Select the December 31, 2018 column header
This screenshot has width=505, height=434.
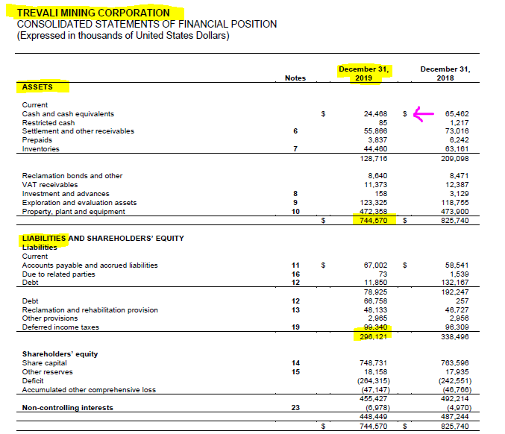pyautogui.click(x=445, y=74)
